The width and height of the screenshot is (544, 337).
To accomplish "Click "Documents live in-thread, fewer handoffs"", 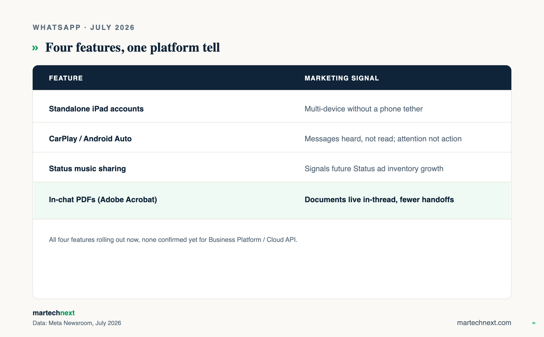I will click(x=379, y=199).
